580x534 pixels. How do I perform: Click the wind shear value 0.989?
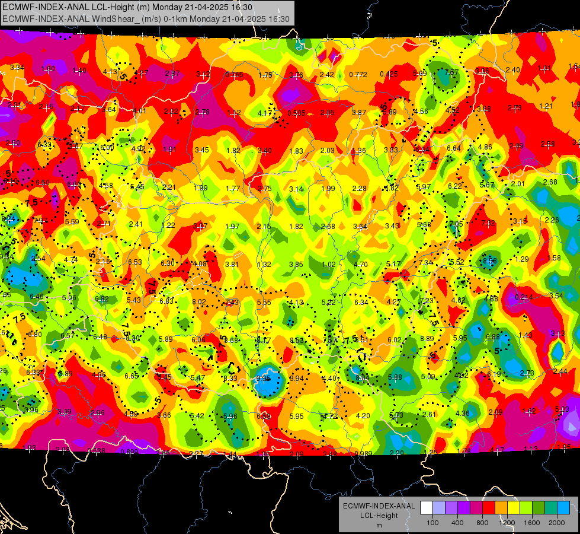click(364, 454)
